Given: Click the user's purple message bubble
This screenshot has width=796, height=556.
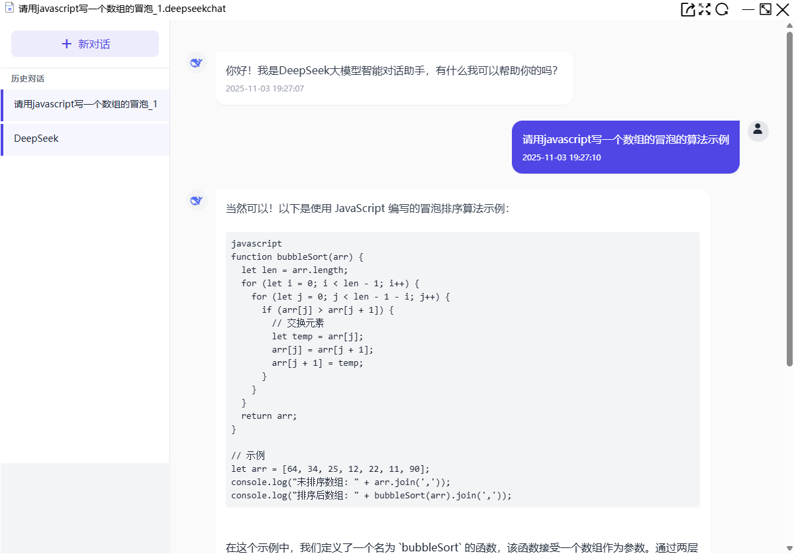Looking at the screenshot, I should [625, 147].
